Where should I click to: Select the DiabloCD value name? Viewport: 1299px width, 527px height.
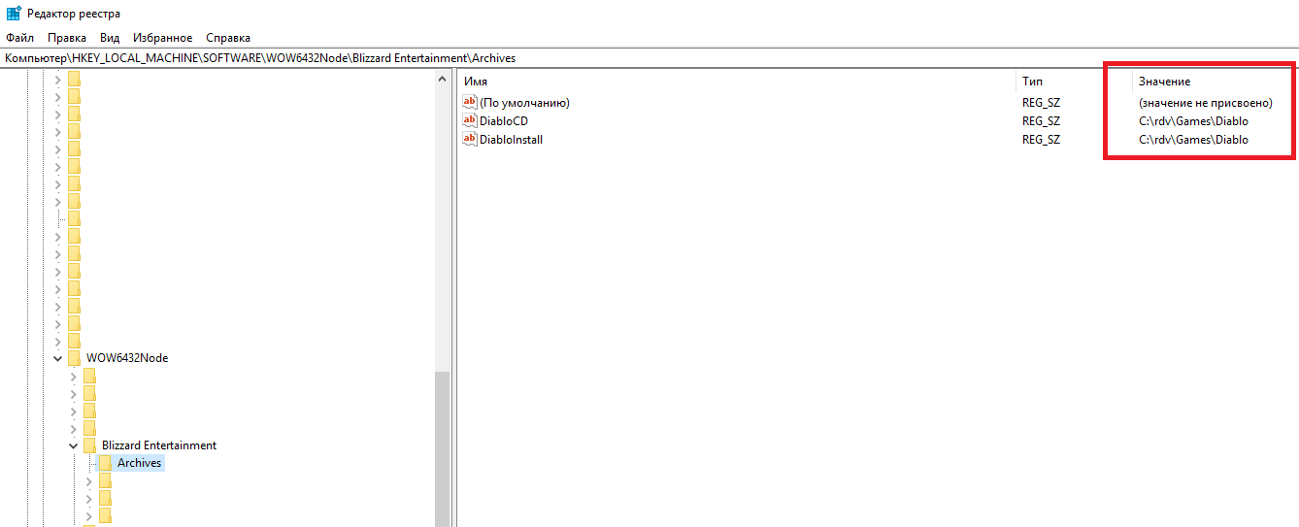coord(504,121)
